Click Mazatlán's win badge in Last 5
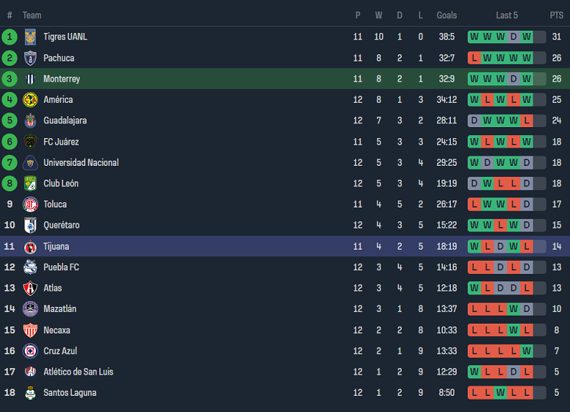 pos(513,309)
